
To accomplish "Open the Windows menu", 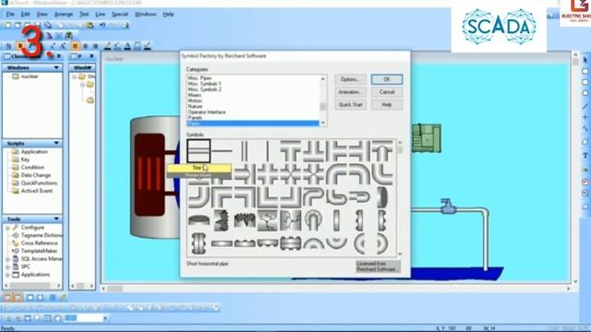I will (146, 15).
